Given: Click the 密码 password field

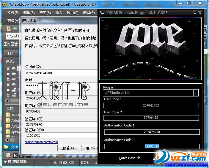Looking at the screenshot, I should [62, 85].
